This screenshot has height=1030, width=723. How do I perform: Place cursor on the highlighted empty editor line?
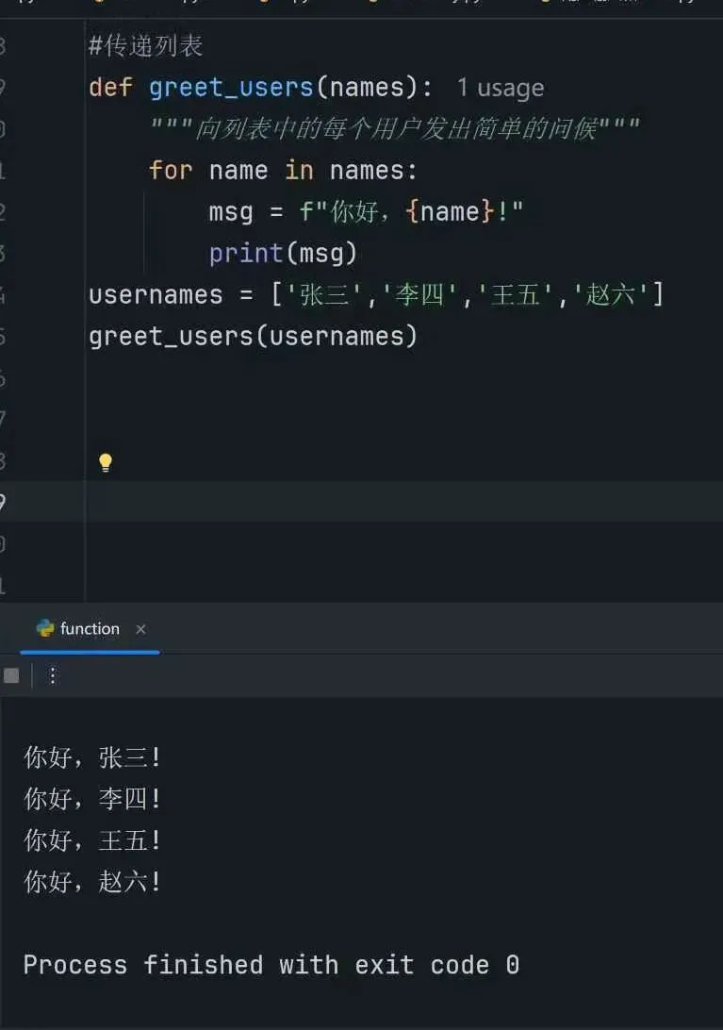pyautogui.click(x=377, y=502)
